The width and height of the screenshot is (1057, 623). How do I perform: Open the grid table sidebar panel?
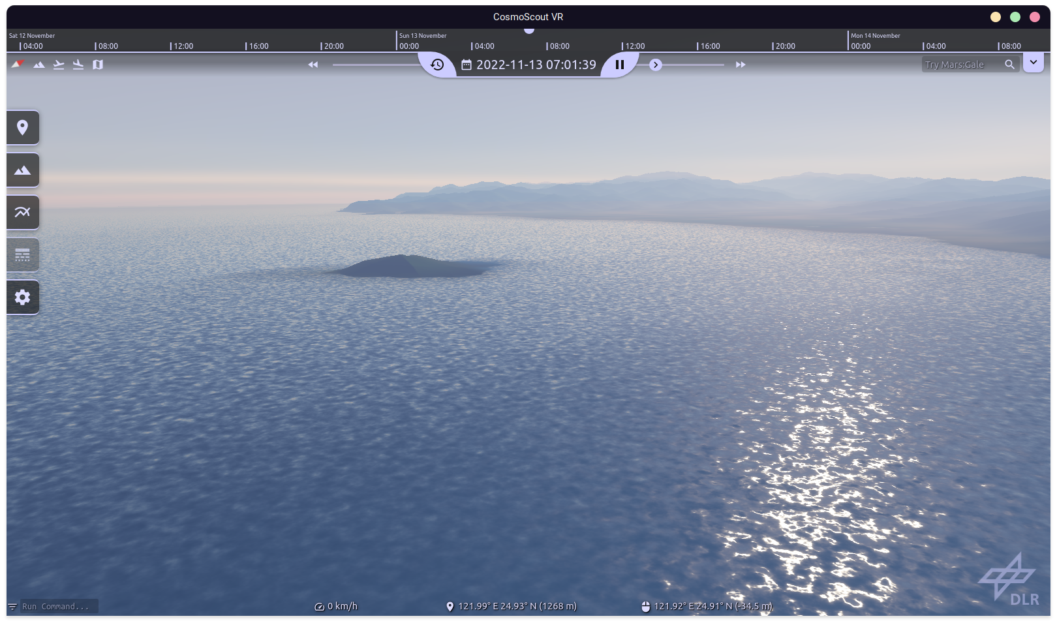click(23, 254)
